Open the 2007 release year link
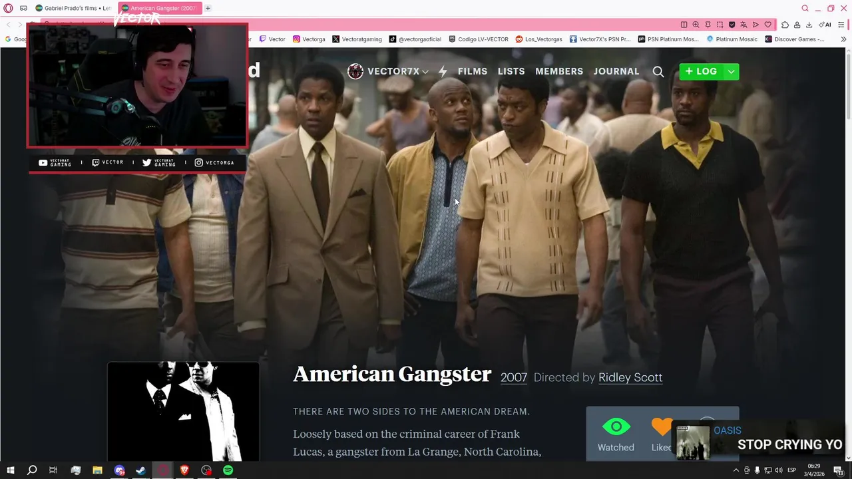Viewport: 852px width, 479px height. (514, 377)
